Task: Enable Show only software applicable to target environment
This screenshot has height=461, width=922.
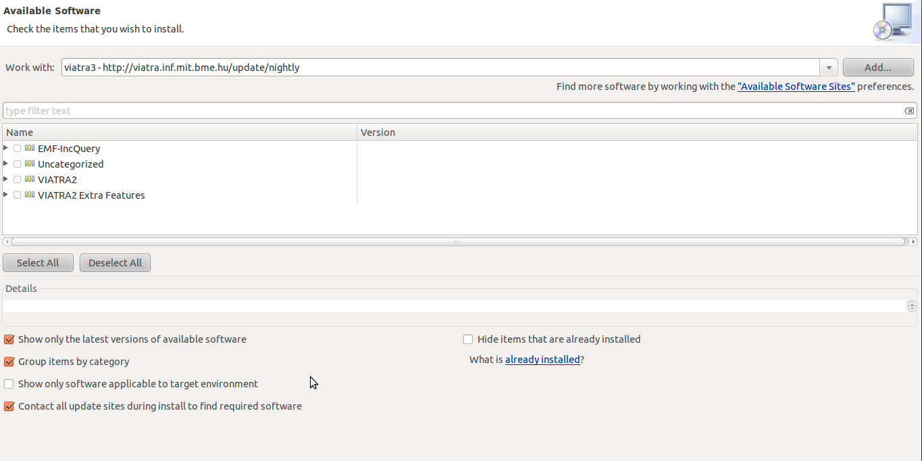Action: pyautogui.click(x=9, y=384)
